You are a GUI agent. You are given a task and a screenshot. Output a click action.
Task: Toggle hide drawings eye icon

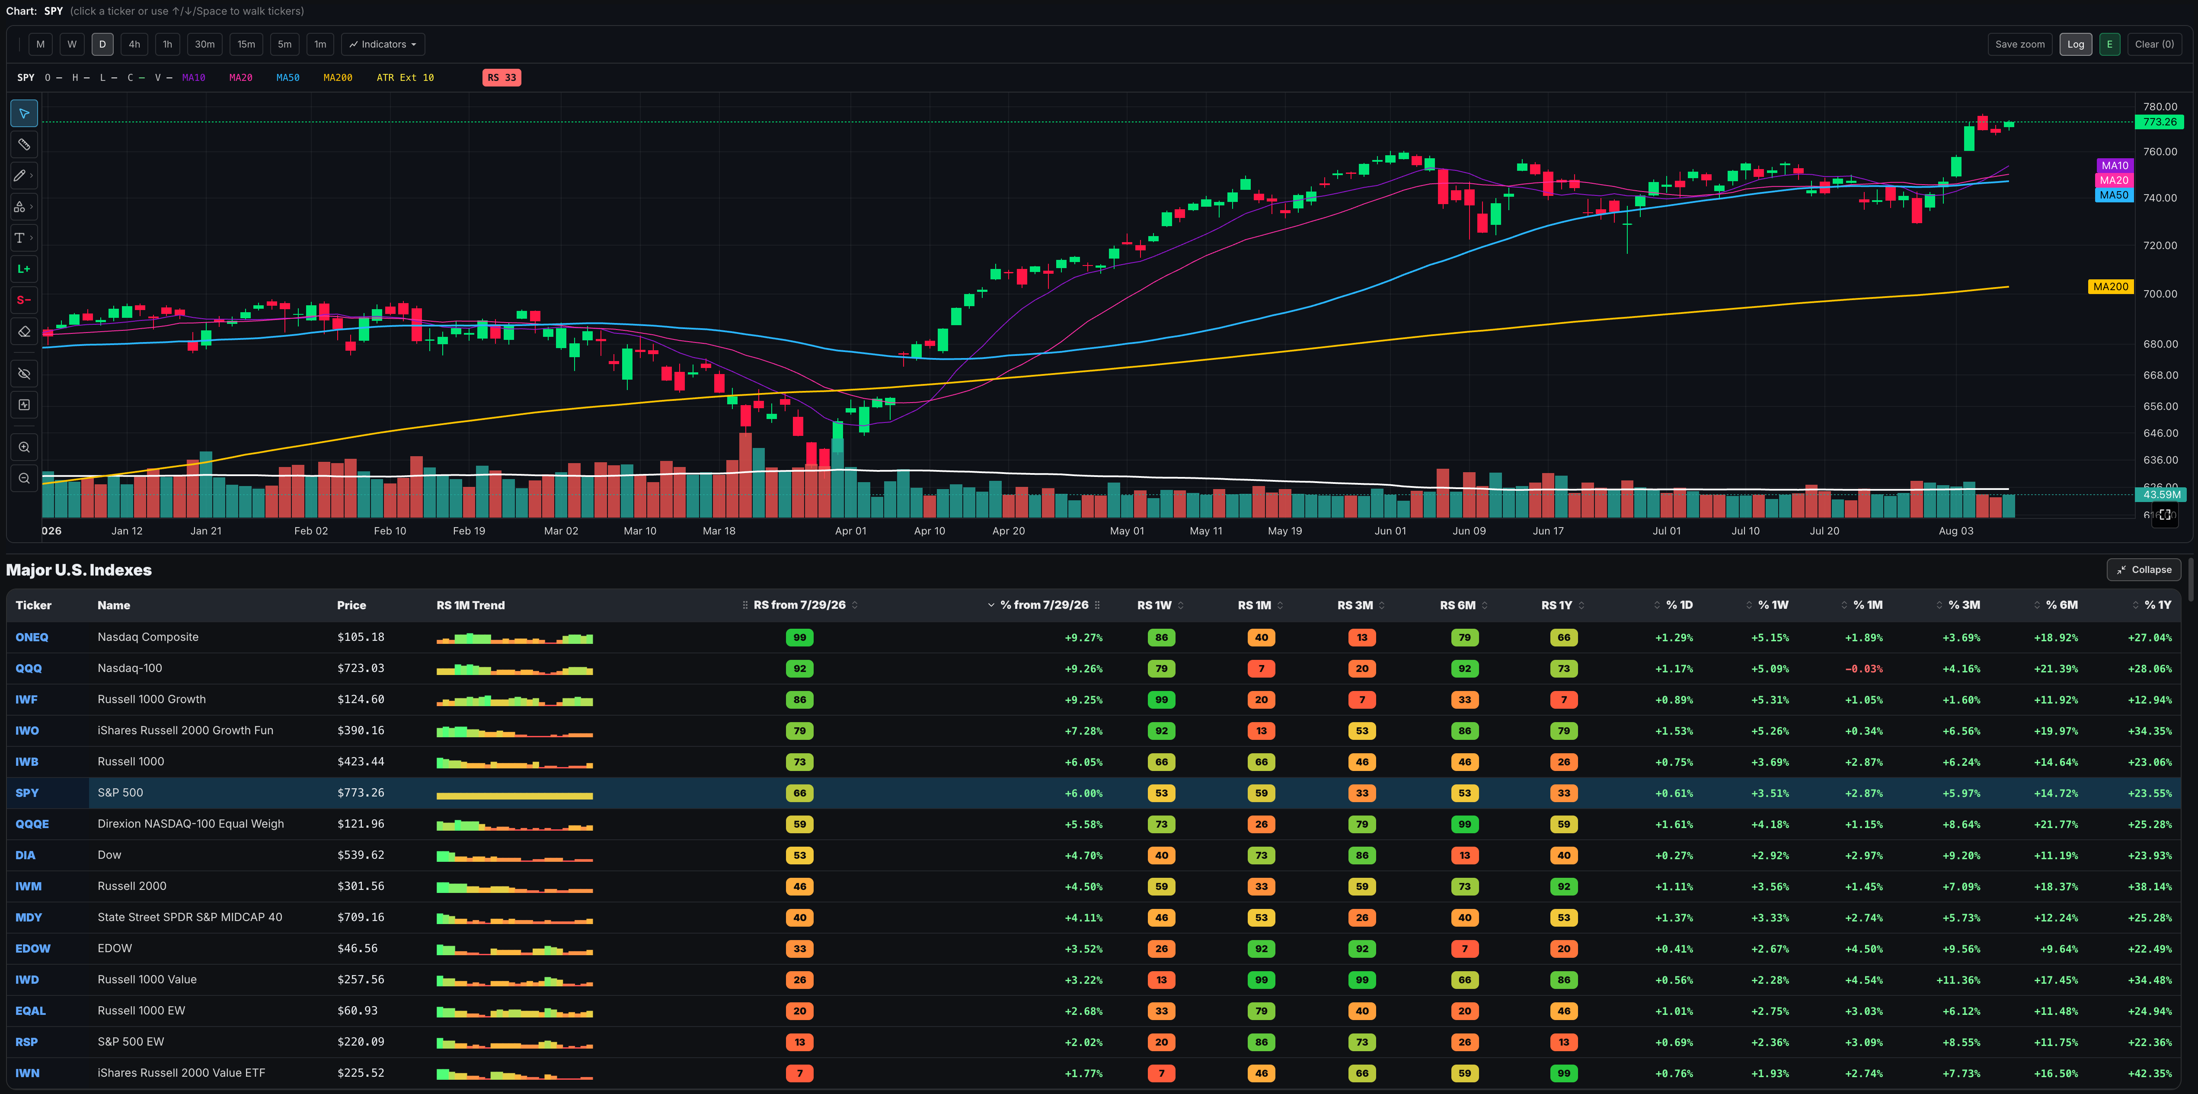[x=24, y=374]
